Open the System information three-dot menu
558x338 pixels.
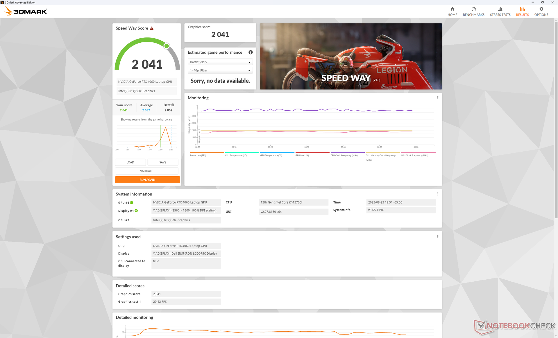438,194
